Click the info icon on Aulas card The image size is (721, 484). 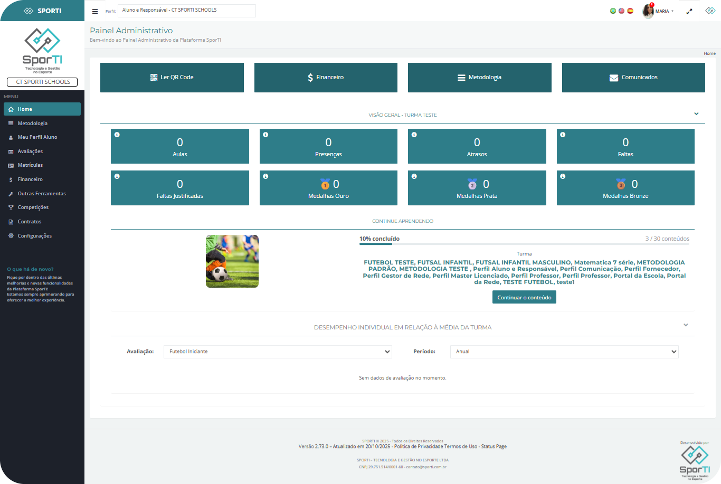click(x=117, y=135)
